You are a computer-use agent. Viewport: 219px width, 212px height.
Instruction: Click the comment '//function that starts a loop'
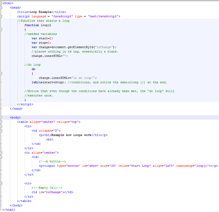[x=43, y=21]
